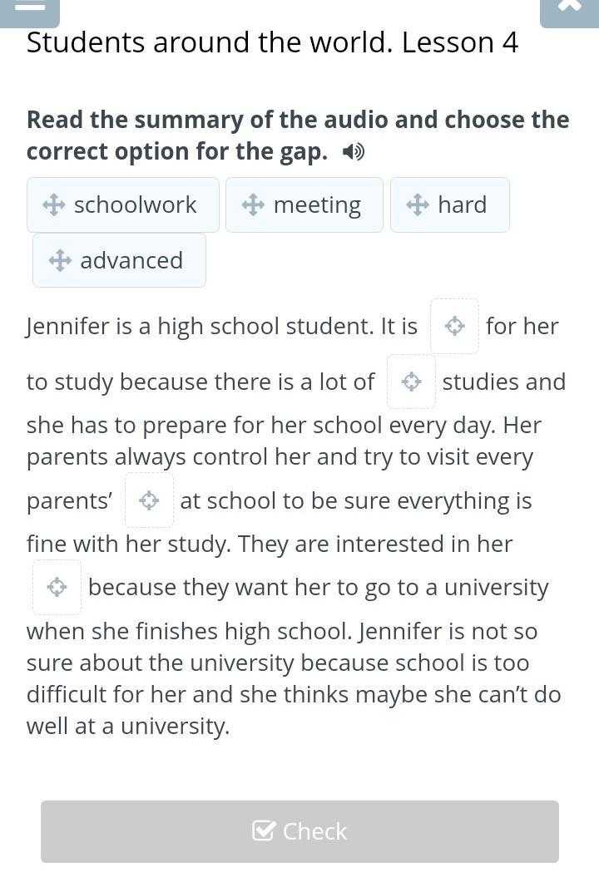Select the gap before 'because they want'
This screenshot has width=599, height=882.
tap(57, 587)
